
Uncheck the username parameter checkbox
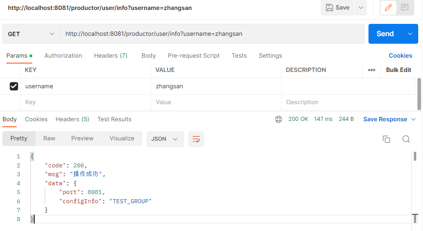14,86
